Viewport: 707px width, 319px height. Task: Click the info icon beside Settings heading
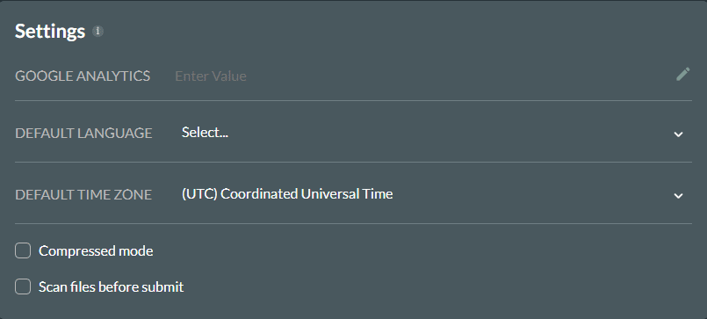[97, 31]
